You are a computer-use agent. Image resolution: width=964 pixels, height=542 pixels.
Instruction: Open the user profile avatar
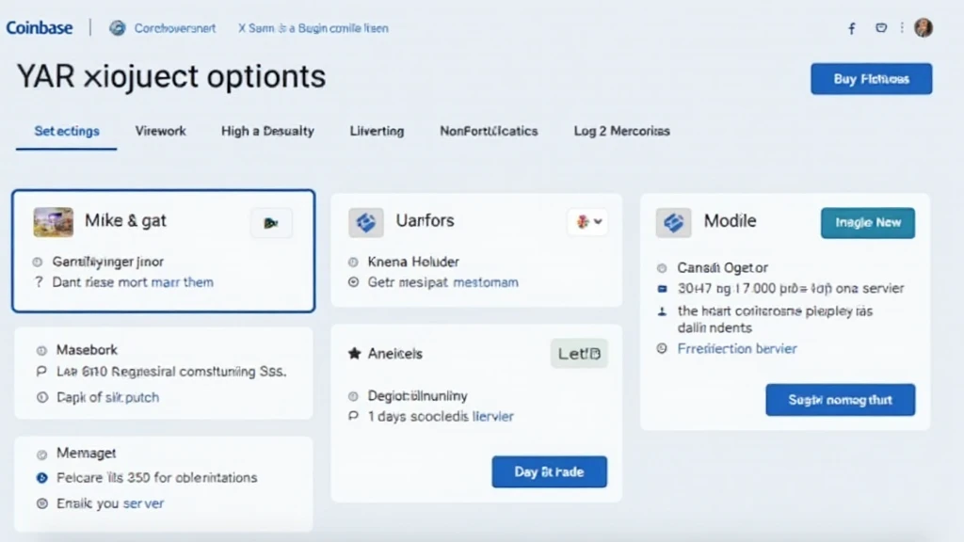point(923,28)
